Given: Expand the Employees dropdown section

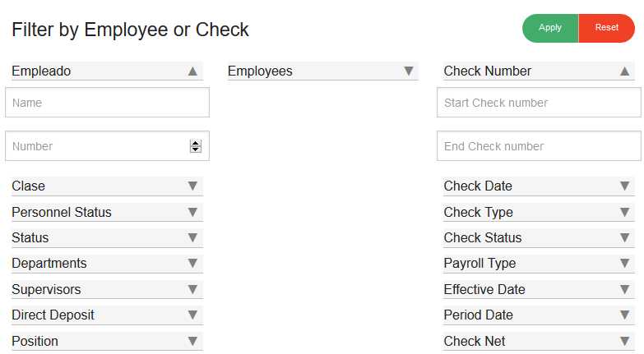Looking at the screenshot, I should (408, 71).
